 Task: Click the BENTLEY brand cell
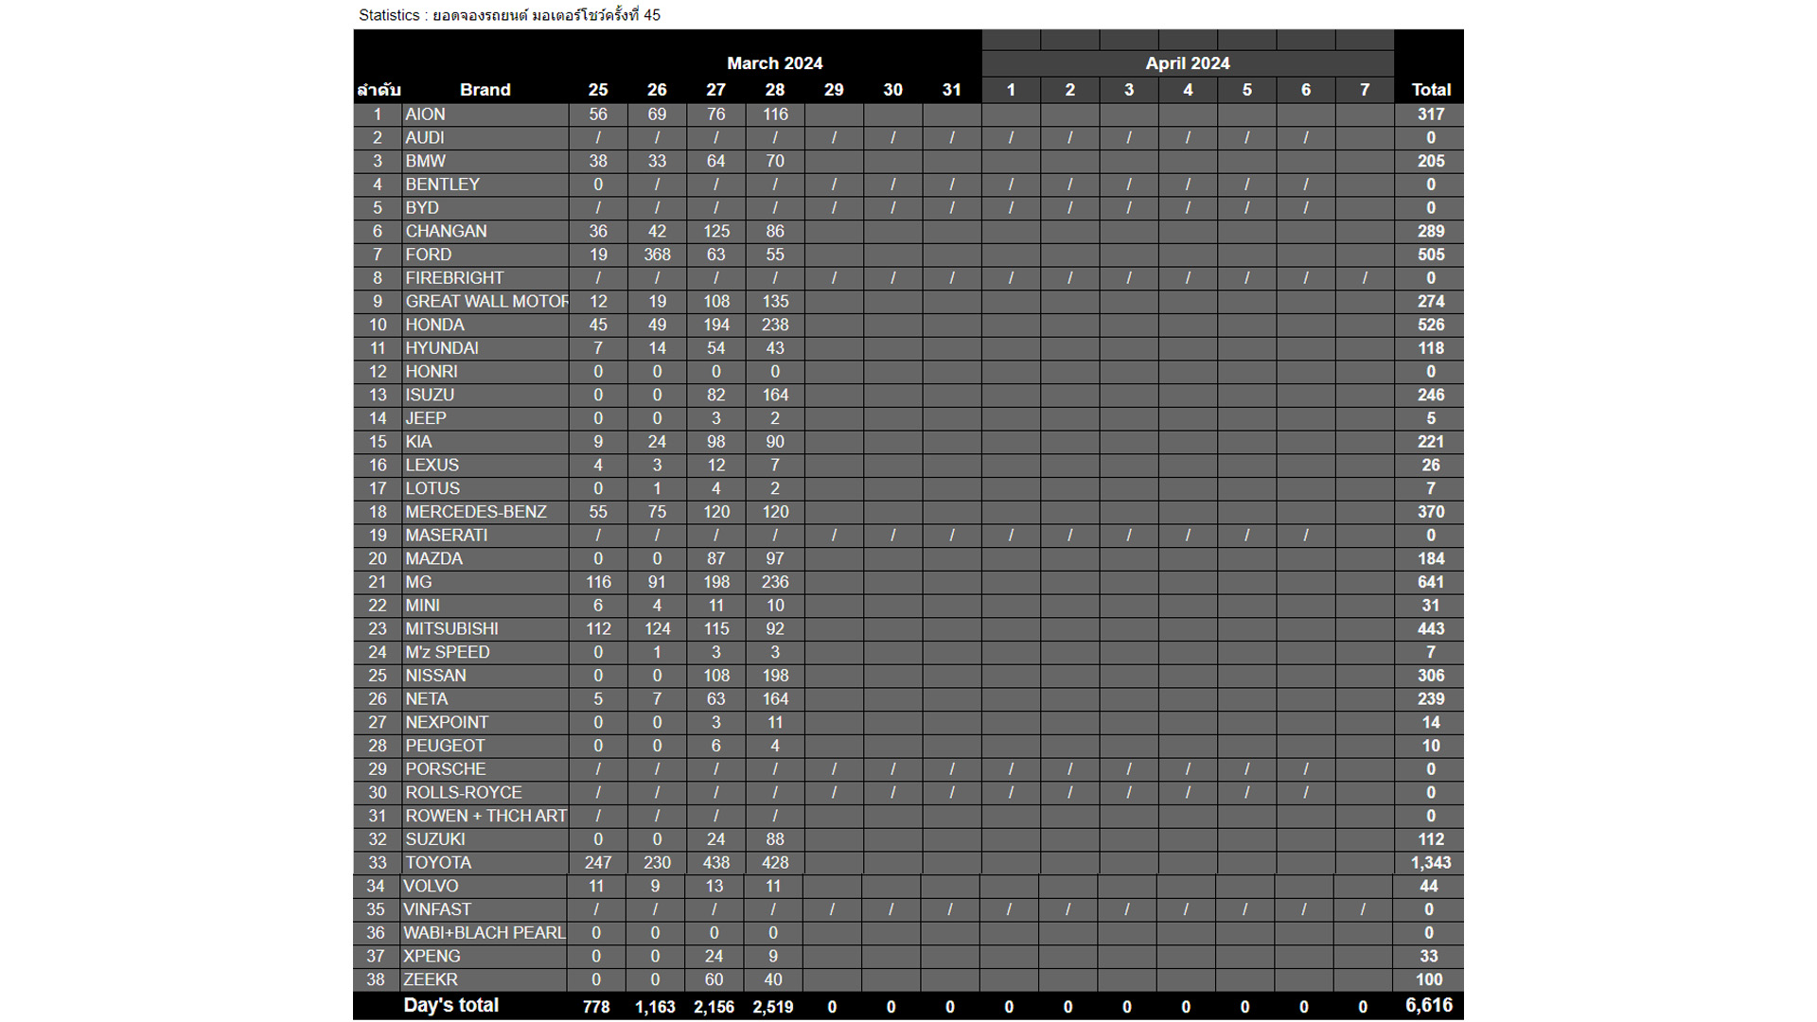485,185
